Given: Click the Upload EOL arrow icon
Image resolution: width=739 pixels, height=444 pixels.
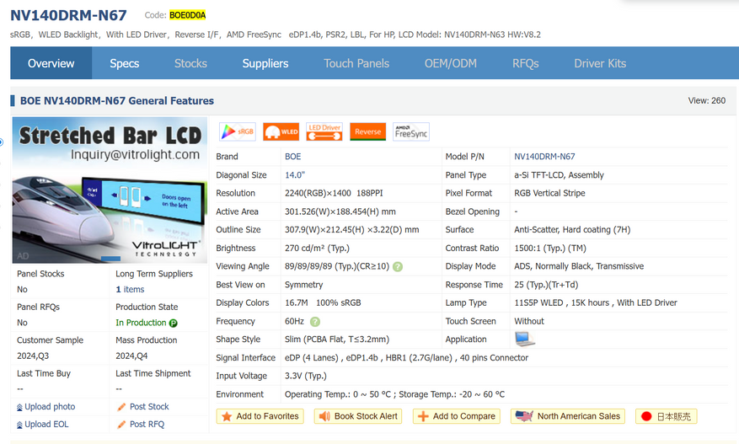Looking at the screenshot, I should tap(19, 425).
